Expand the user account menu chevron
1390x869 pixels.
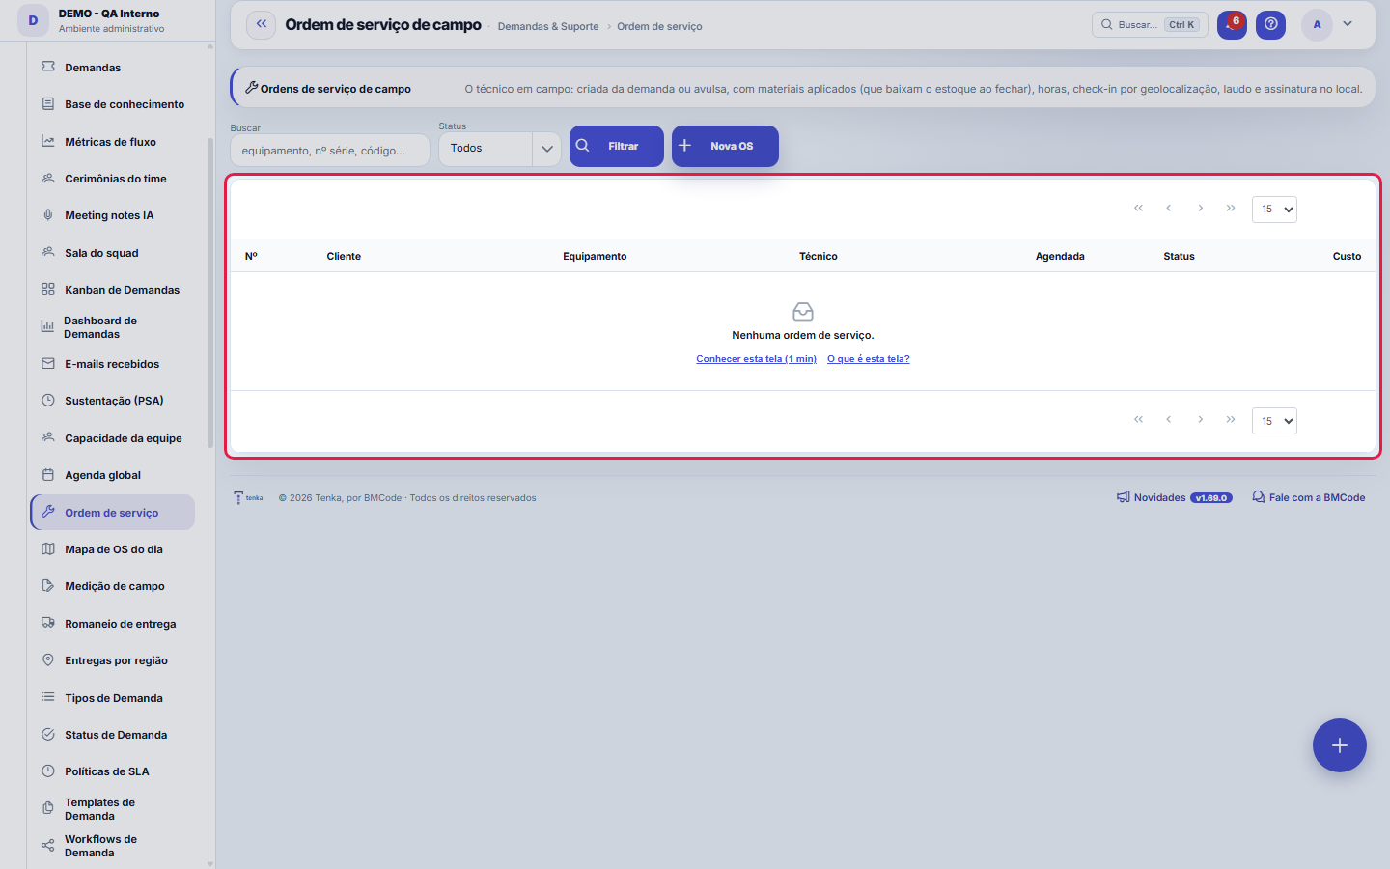coord(1348,24)
